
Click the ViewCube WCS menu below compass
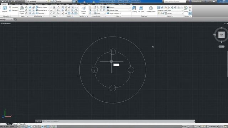(221, 47)
